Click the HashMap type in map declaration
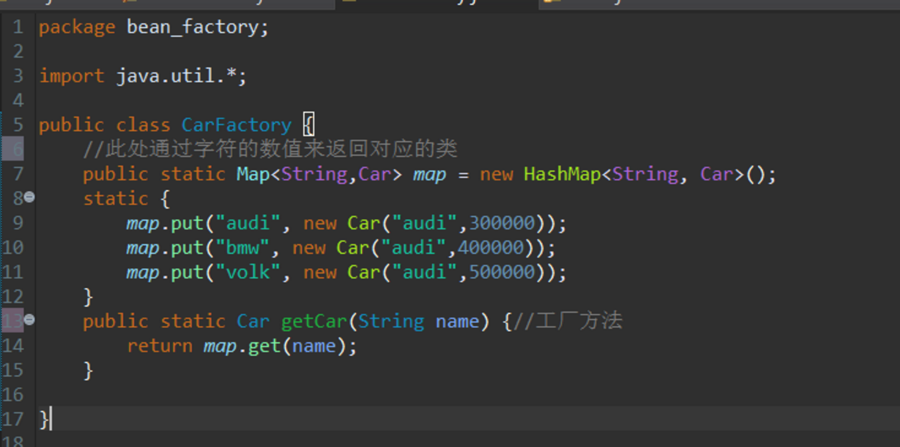The width and height of the screenshot is (900, 447). 561,174
